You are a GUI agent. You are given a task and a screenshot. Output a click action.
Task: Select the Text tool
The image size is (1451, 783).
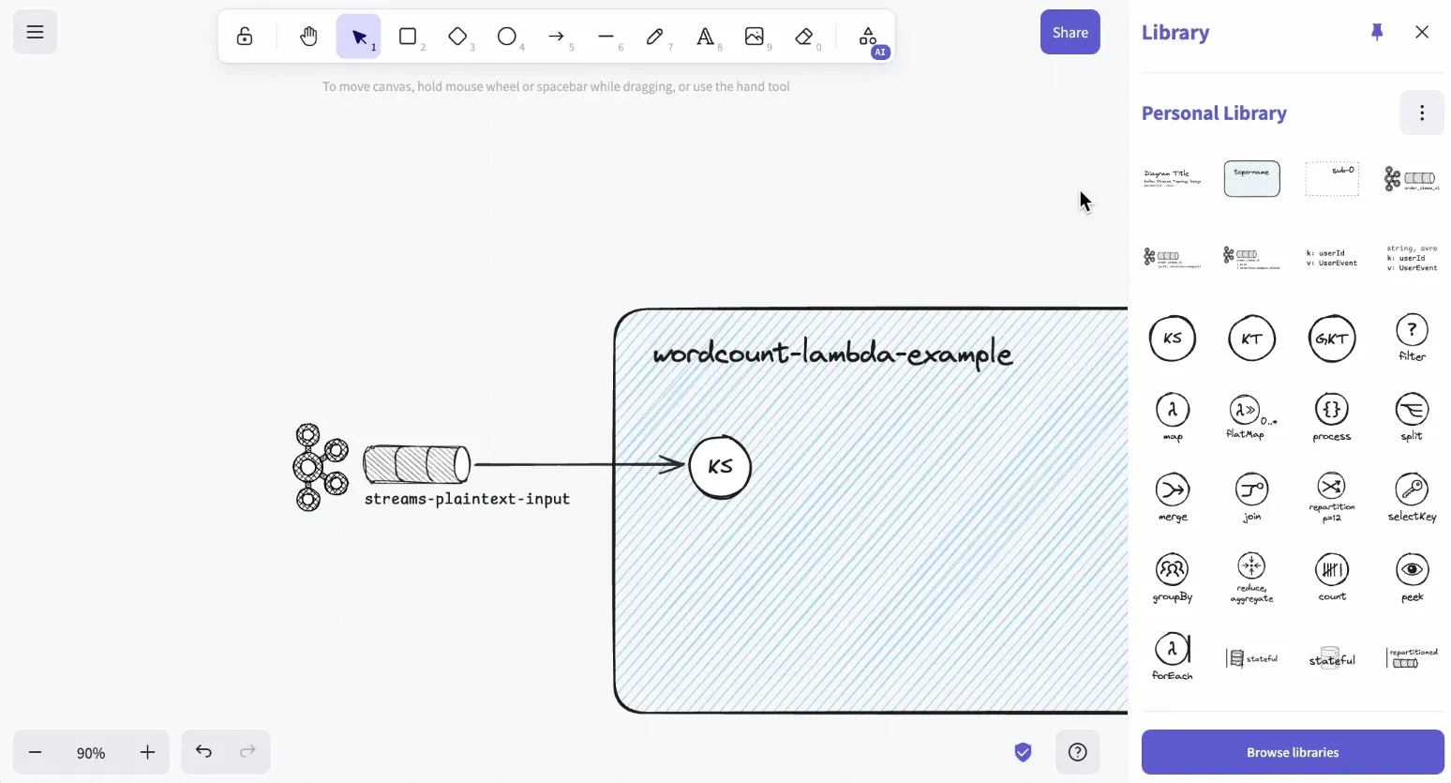[x=704, y=37]
